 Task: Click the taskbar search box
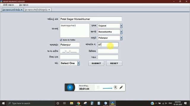pos(31,103)
